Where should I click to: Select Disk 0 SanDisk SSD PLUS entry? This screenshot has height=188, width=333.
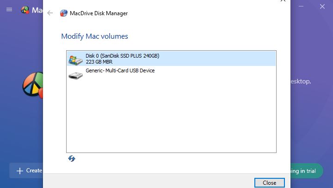point(172,59)
